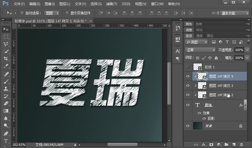Toggle the layer filter switch
This screenshot has width=252, height=148.
point(248,42)
